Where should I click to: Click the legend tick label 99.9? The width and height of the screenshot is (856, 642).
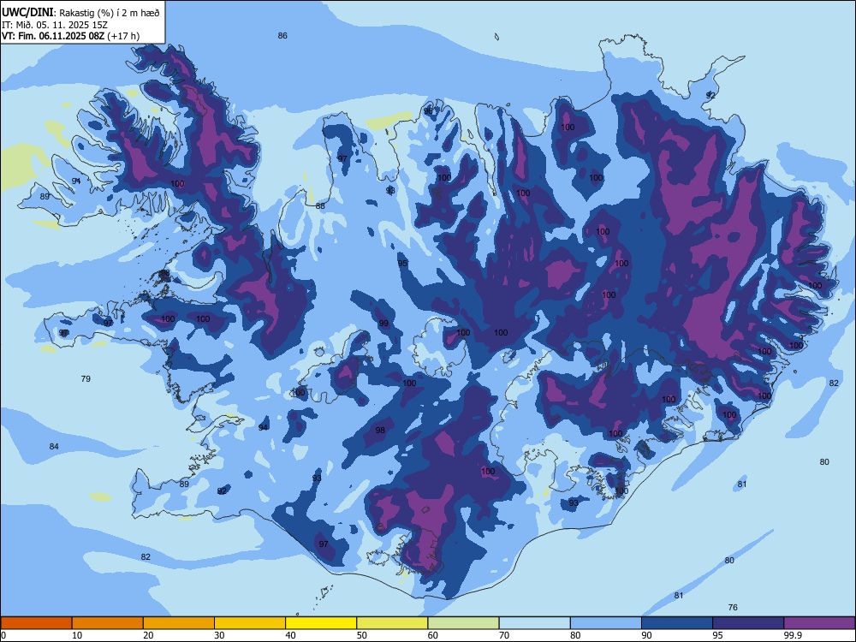(x=792, y=635)
